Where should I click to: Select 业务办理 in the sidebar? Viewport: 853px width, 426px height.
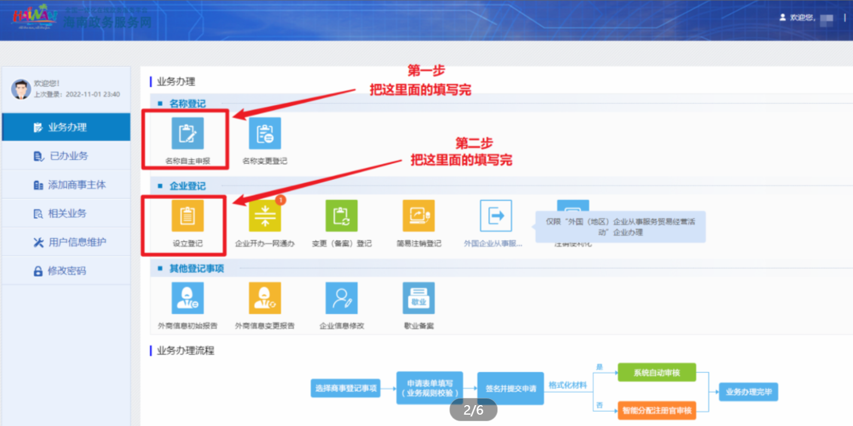tap(66, 127)
